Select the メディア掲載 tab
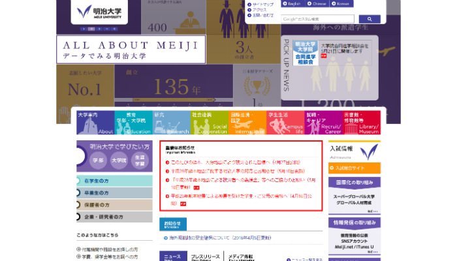This screenshot has height=261, width=457. point(241,256)
